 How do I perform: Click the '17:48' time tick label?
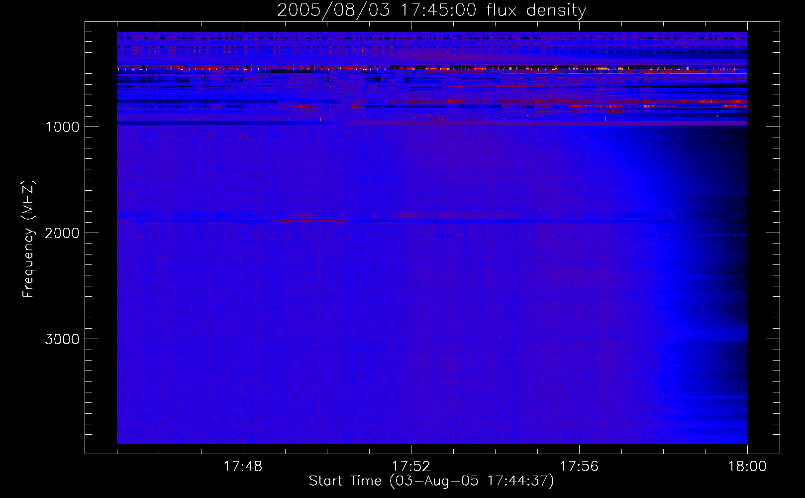pyautogui.click(x=243, y=467)
